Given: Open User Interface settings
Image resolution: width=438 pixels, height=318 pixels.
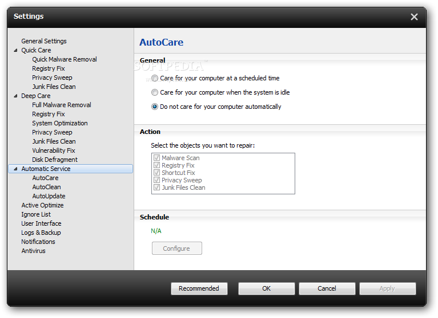Looking at the screenshot, I should 41,223.
